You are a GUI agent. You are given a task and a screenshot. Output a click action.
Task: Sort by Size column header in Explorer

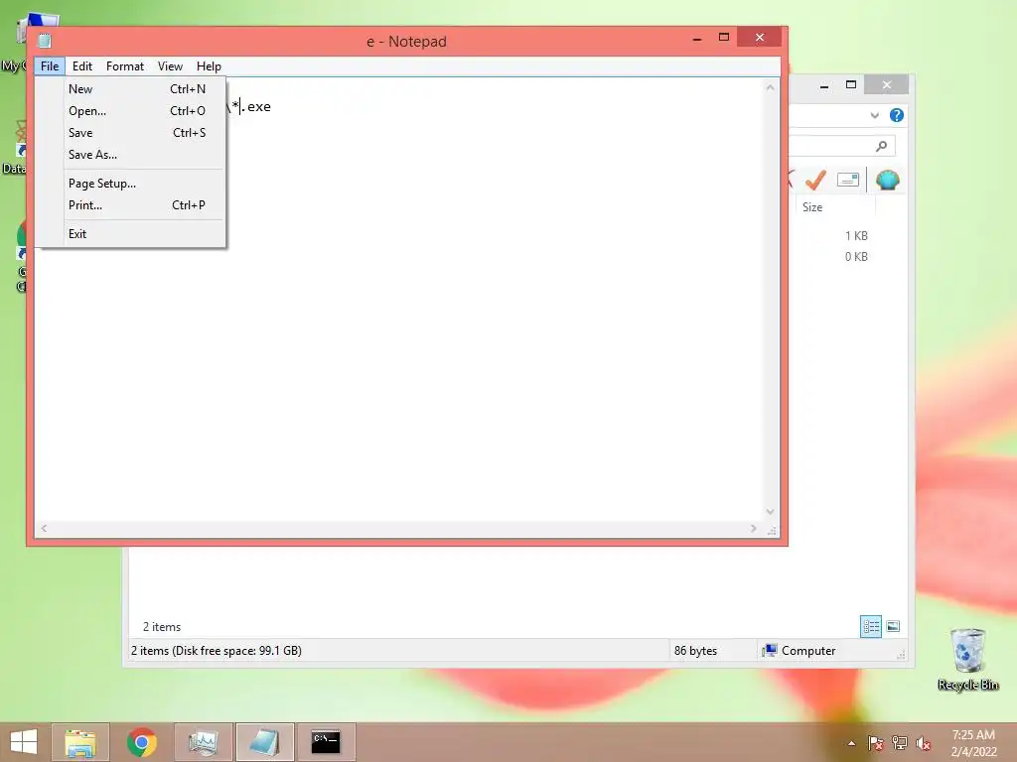click(835, 207)
